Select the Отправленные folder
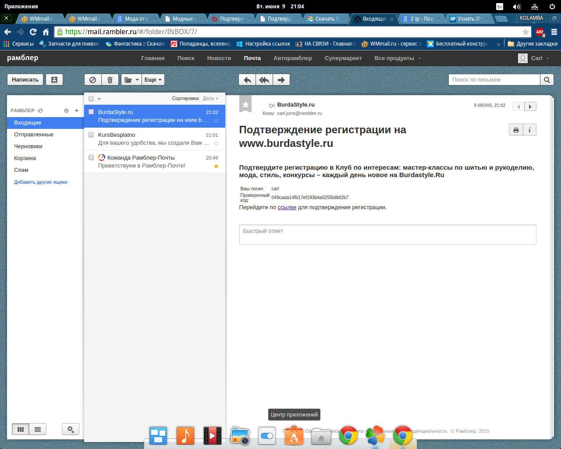This screenshot has height=449, width=561. [45, 135]
